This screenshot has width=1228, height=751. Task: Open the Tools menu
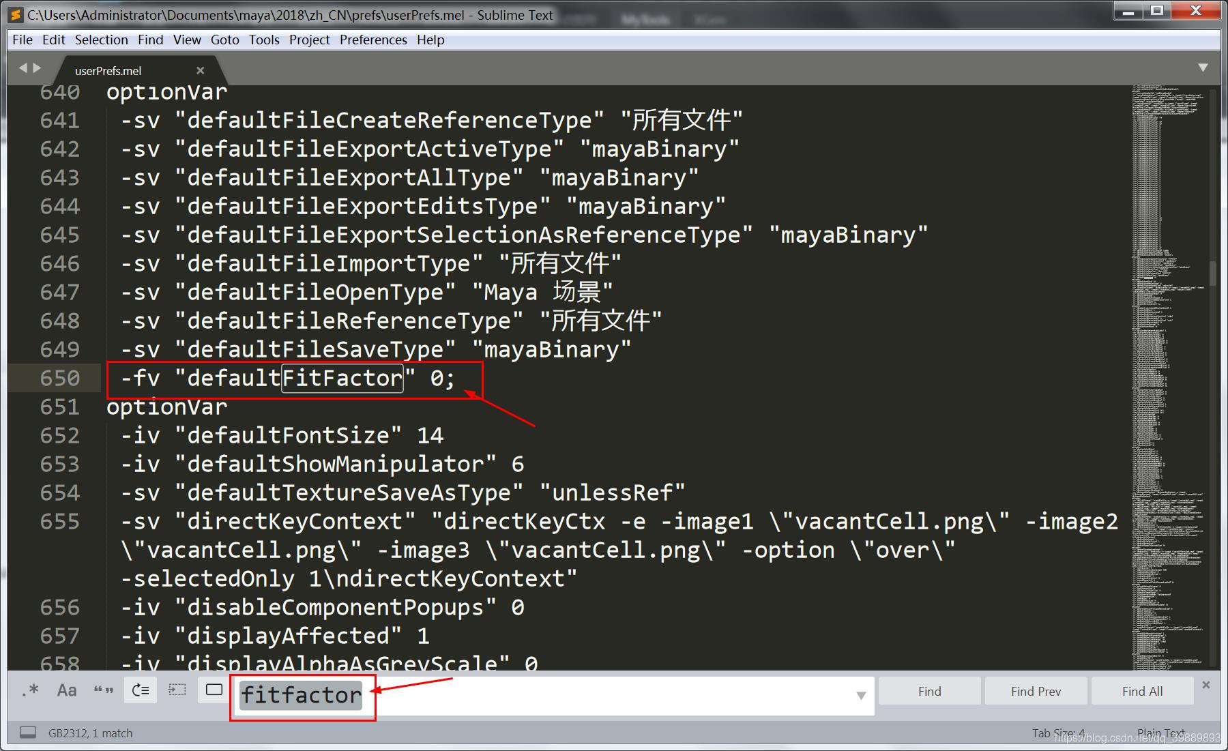(x=264, y=40)
